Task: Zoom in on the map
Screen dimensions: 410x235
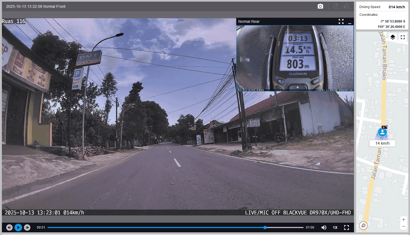Action: 404,220
